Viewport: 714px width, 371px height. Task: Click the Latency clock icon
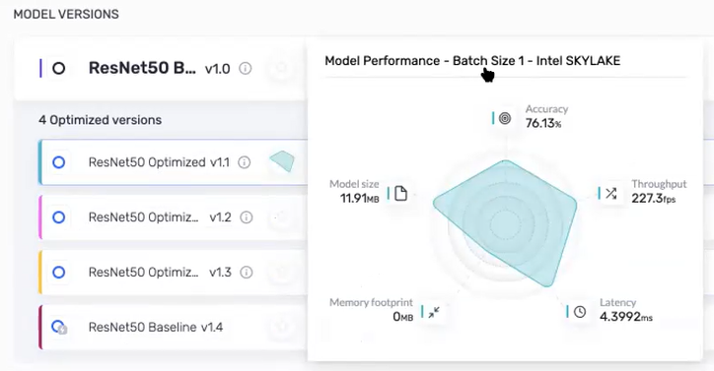[580, 312]
